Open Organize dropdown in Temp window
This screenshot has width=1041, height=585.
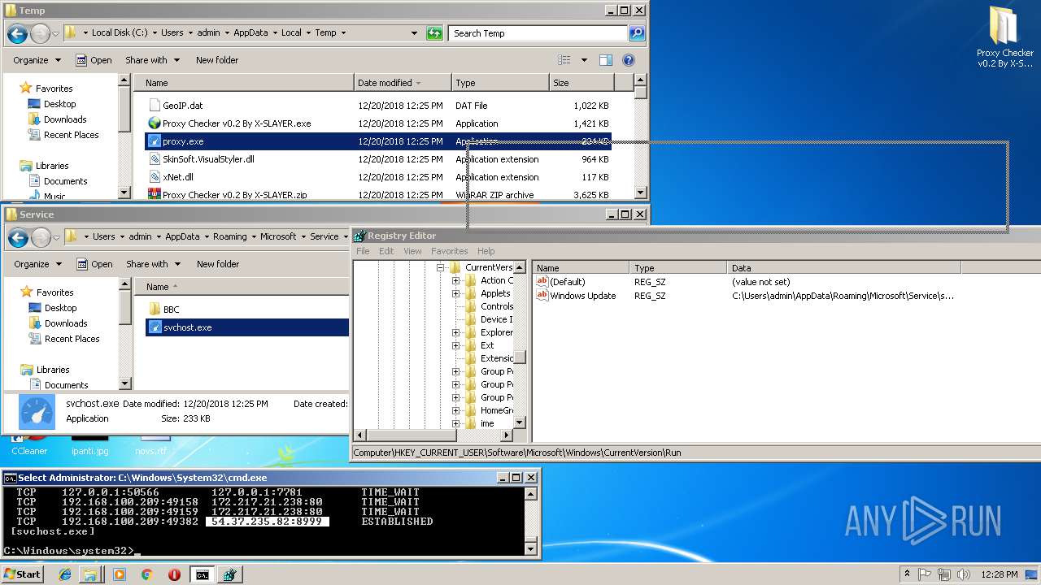tap(37, 60)
